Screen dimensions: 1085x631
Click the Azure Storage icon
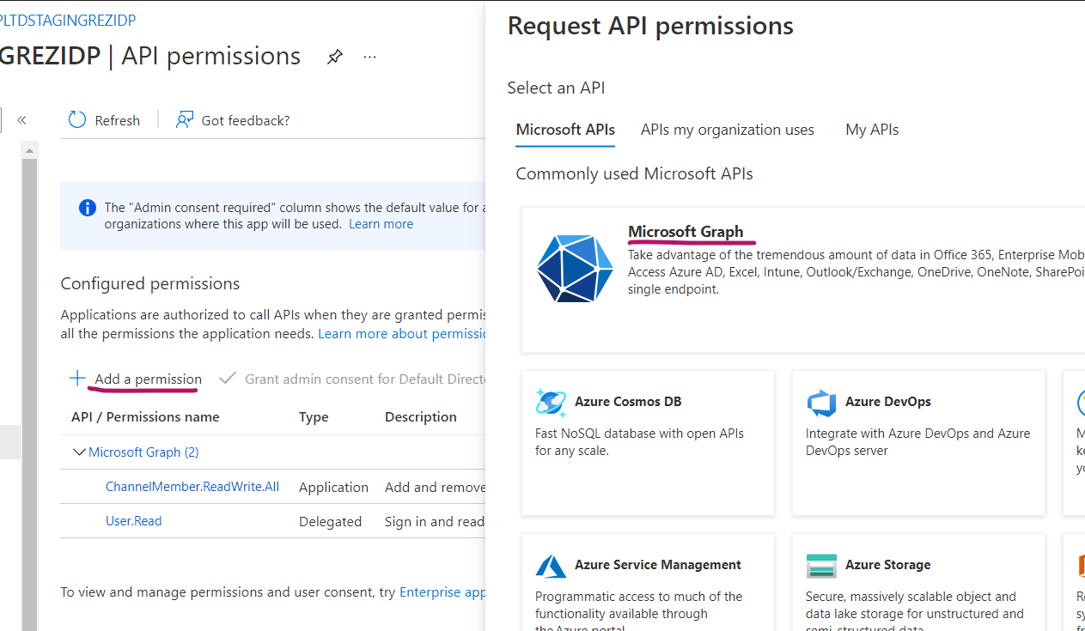pyautogui.click(x=821, y=566)
